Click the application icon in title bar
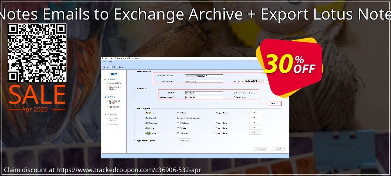 (103, 58)
